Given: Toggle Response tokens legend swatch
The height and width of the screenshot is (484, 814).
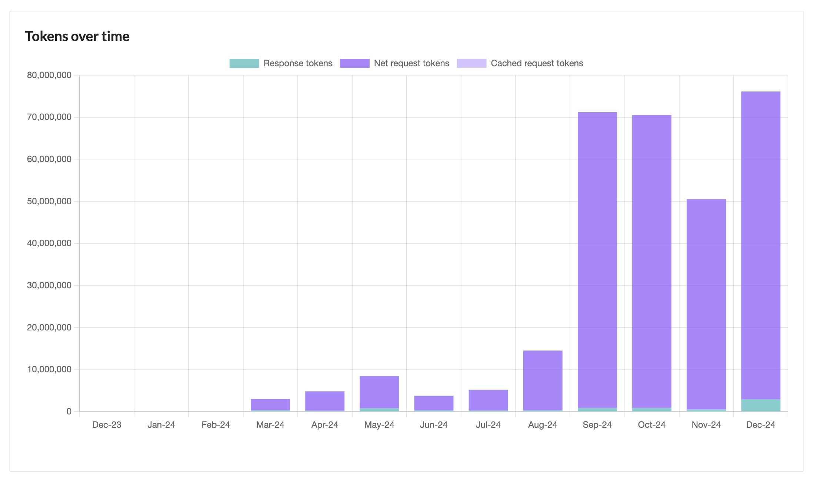Looking at the screenshot, I should click(244, 63).
